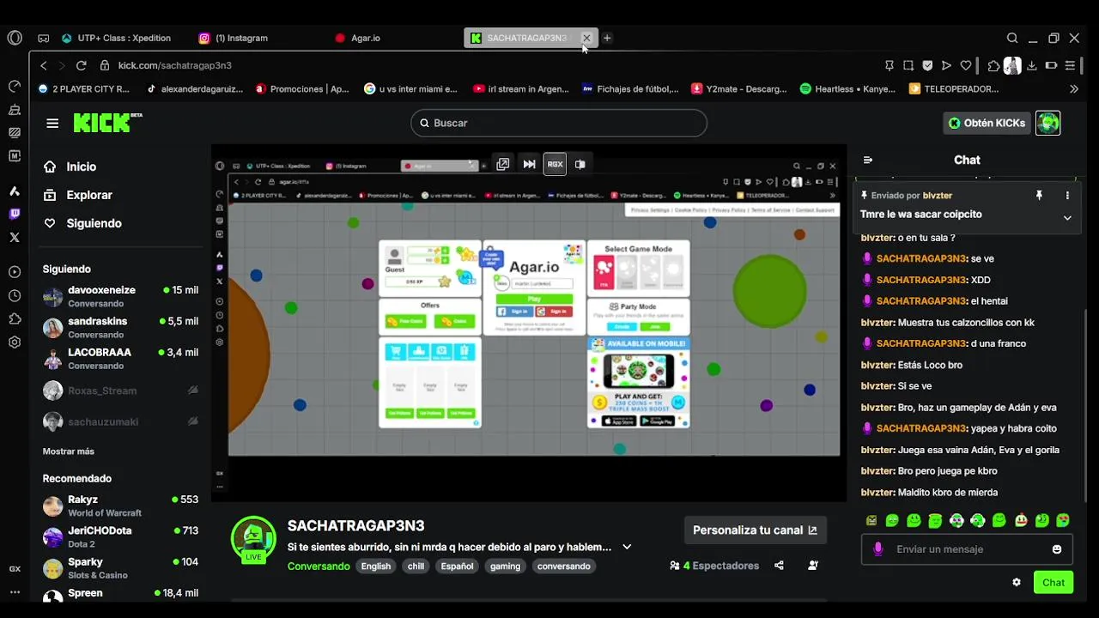
Task: Click the English tag
Action: point(375,566)
